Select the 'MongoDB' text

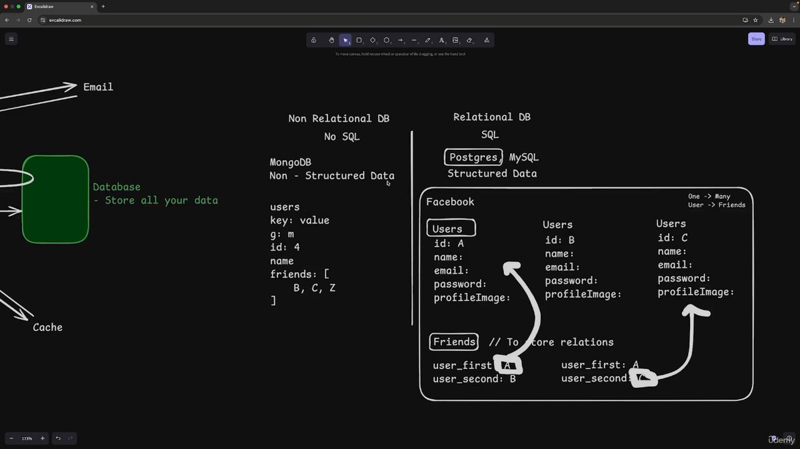[291, 162]
